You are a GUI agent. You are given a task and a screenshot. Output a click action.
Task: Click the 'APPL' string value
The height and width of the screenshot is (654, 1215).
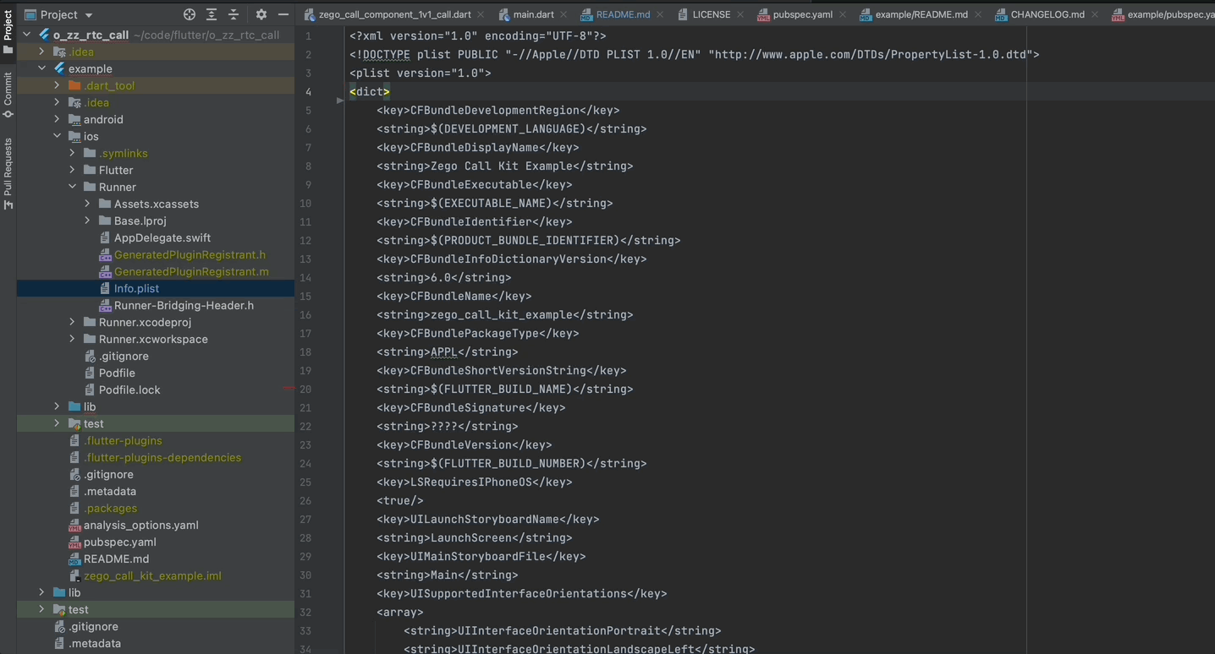pyautogui.click(x=444, y=352)
